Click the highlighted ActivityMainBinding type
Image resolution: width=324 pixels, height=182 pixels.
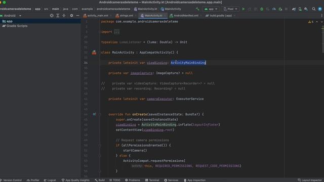(188, 63)
